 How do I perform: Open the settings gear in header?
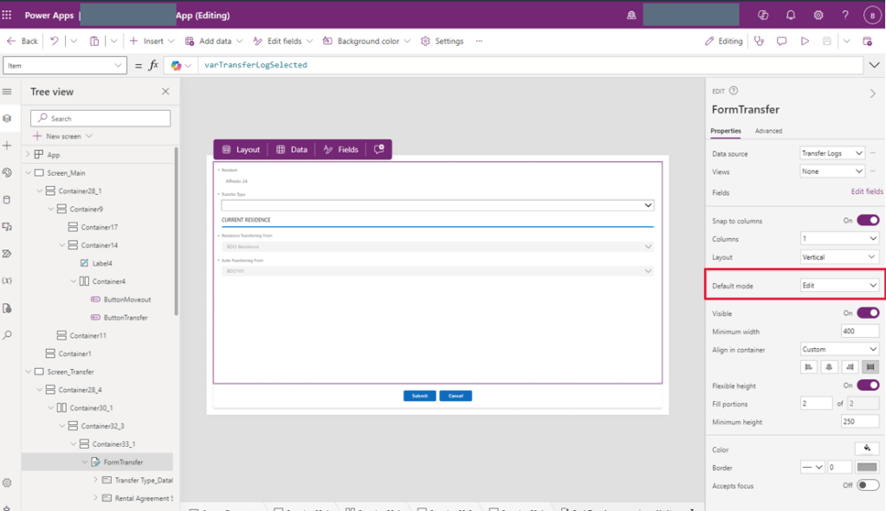[818, 16]
